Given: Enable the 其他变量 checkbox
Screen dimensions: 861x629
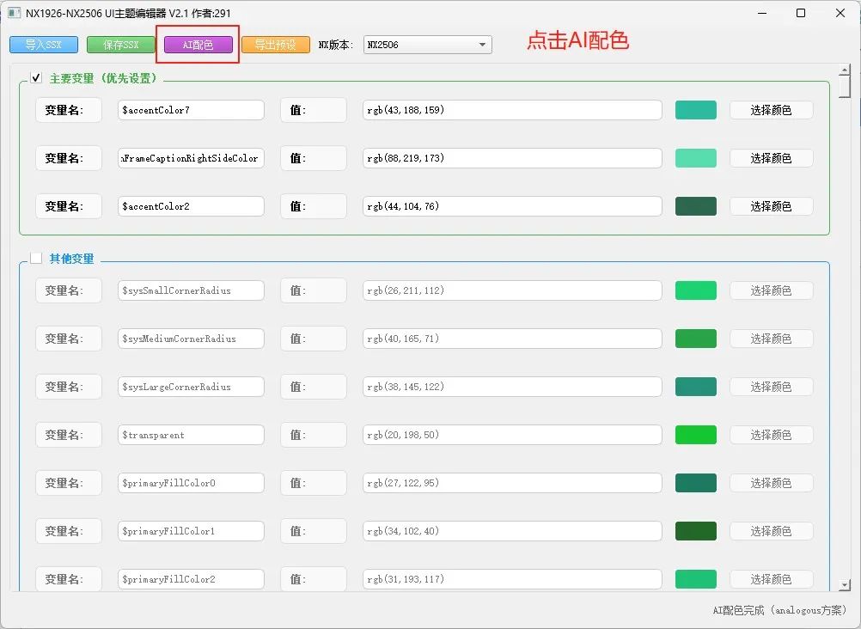Looking at the screenshot, I should coord(36,258).
